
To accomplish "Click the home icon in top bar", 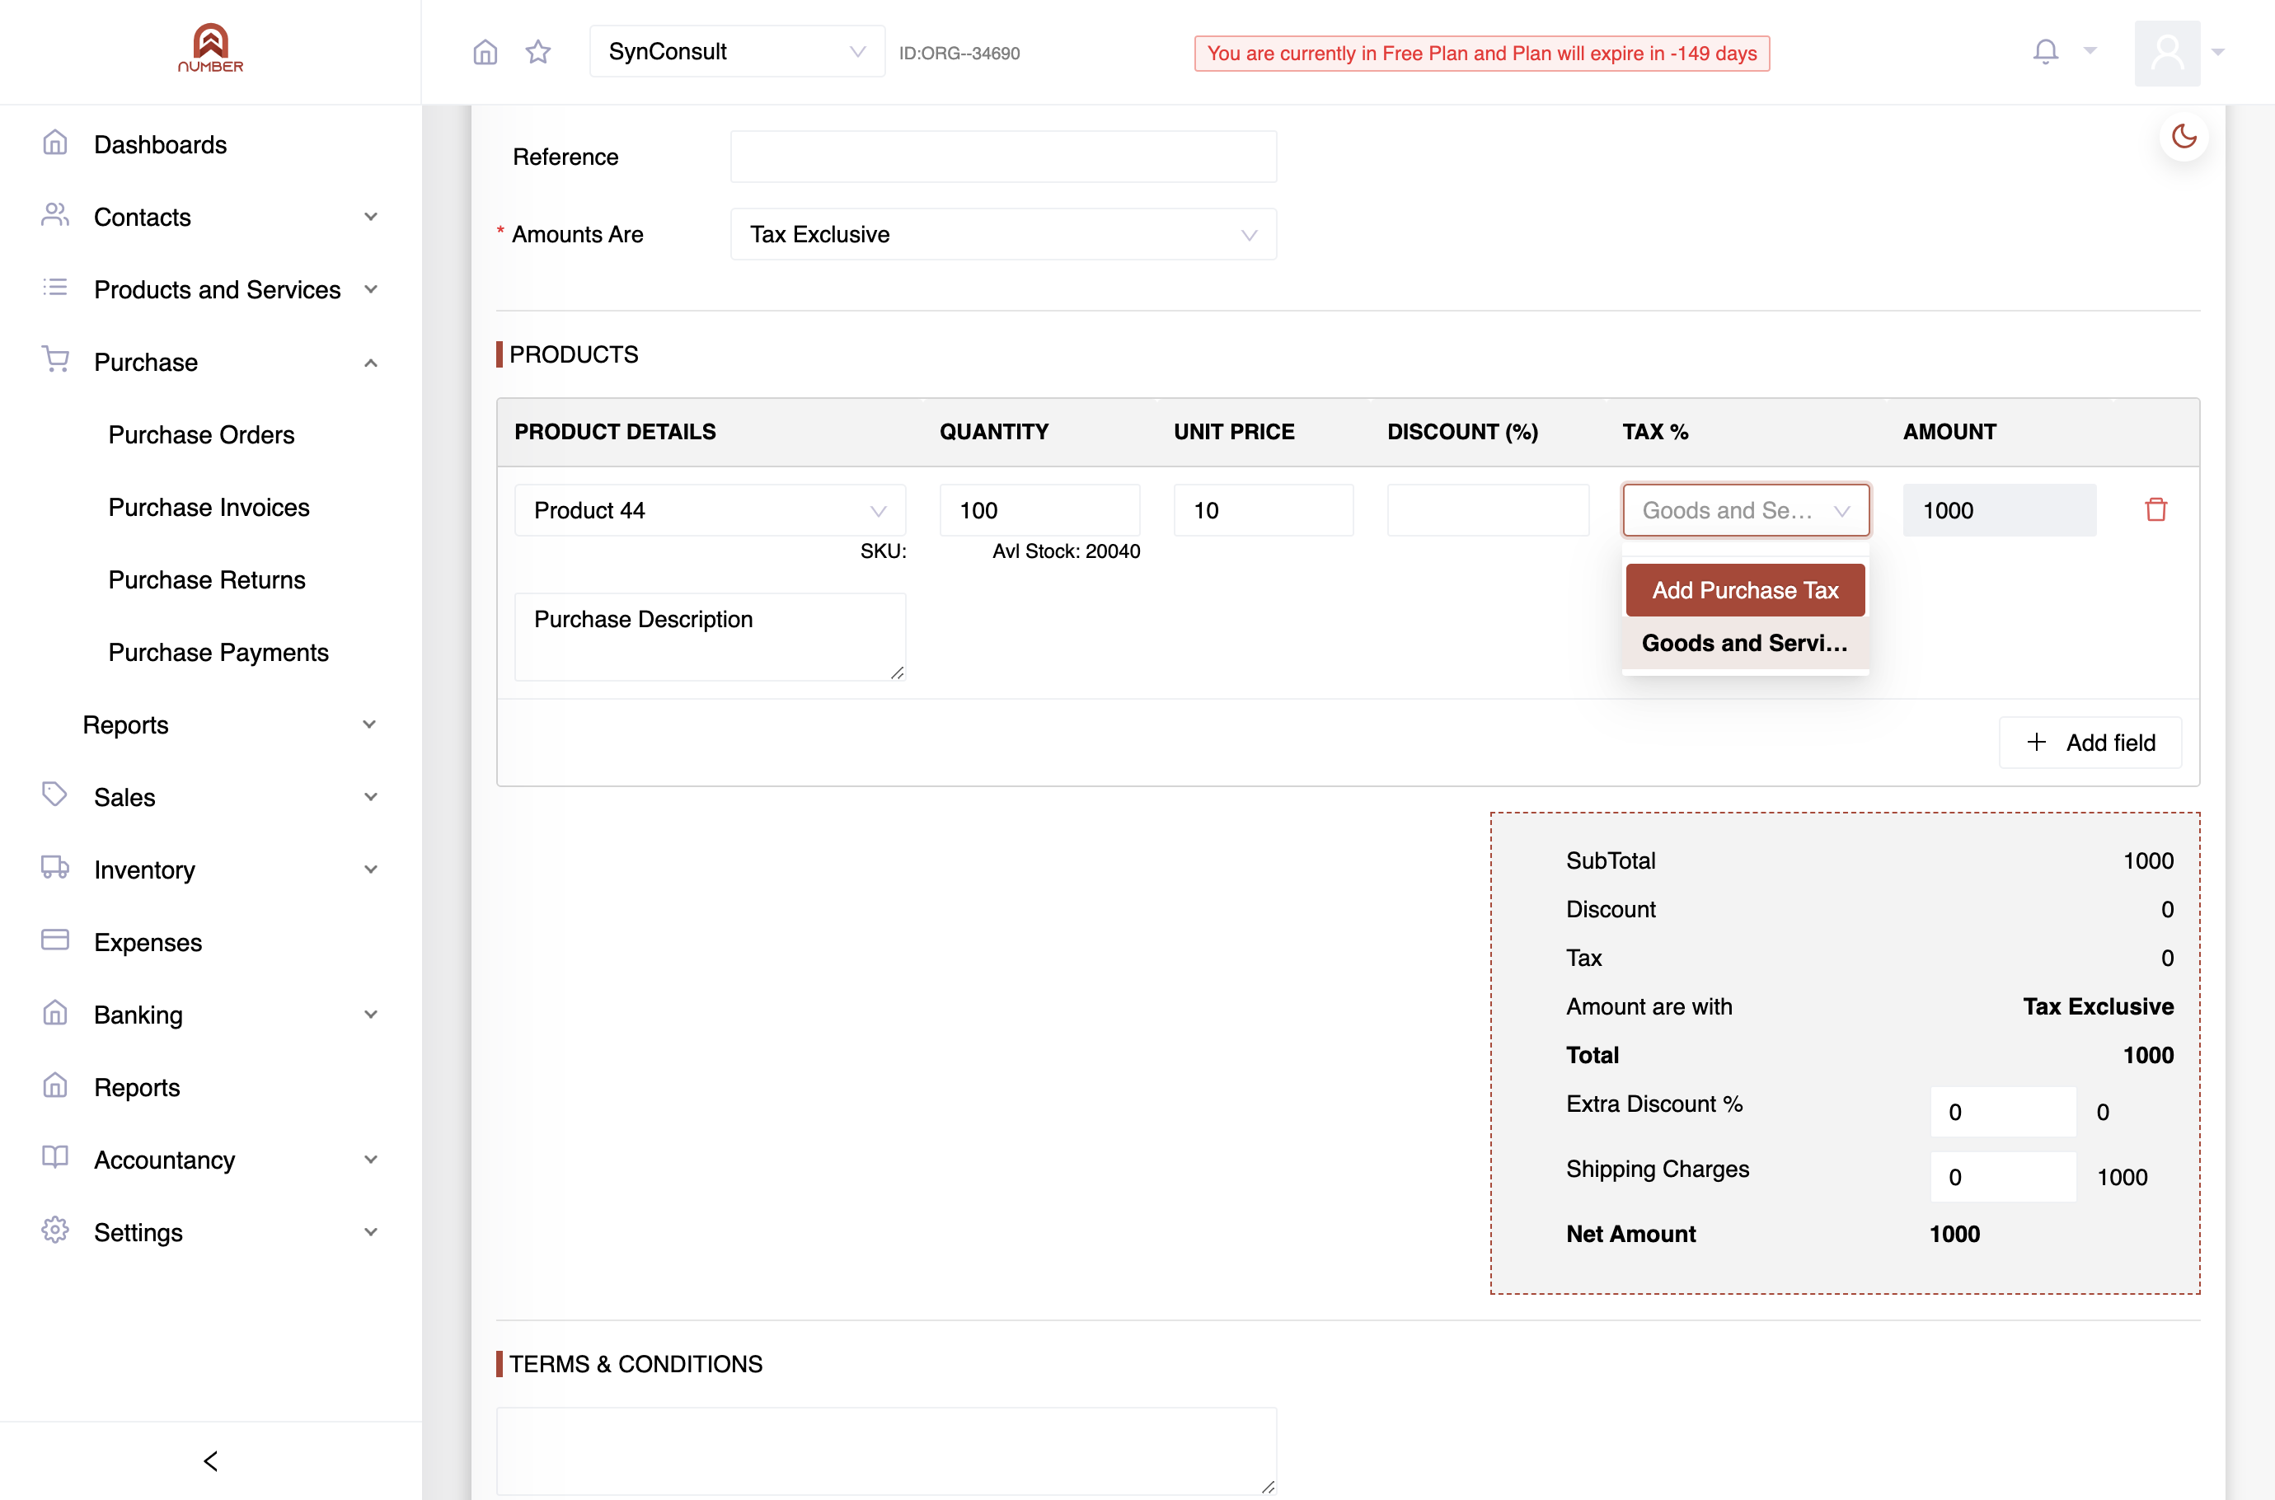I will pos(485,52).
